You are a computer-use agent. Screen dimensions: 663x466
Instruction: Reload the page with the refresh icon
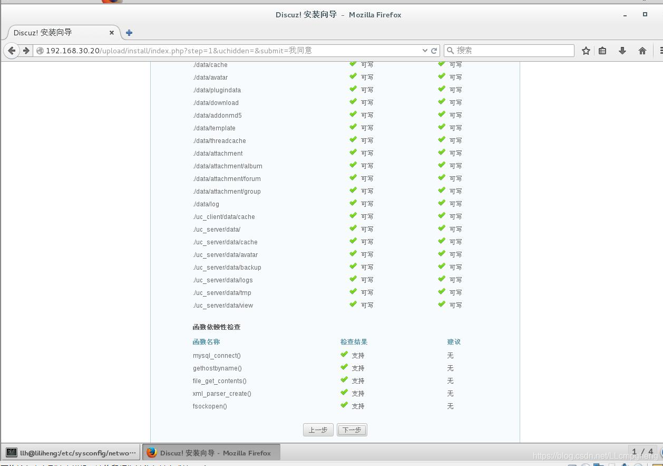coord(434,51)
